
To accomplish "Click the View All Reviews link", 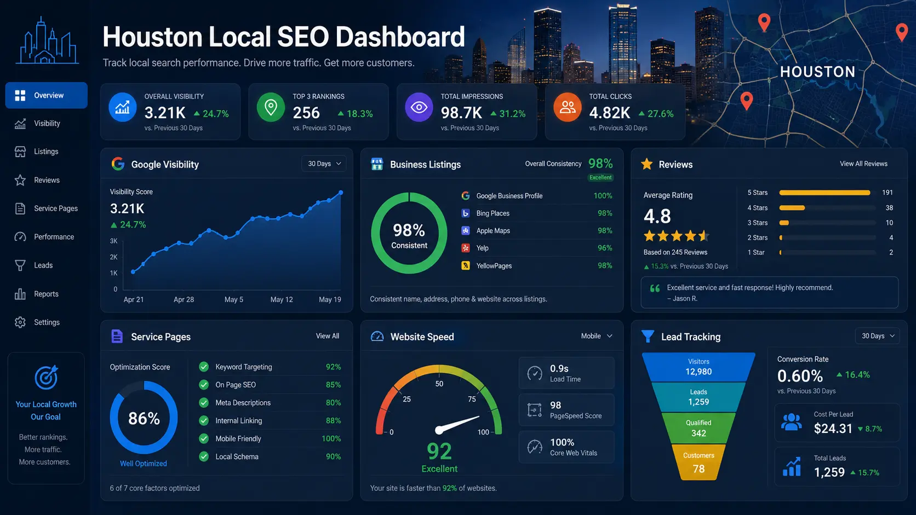I will (864, 164).
